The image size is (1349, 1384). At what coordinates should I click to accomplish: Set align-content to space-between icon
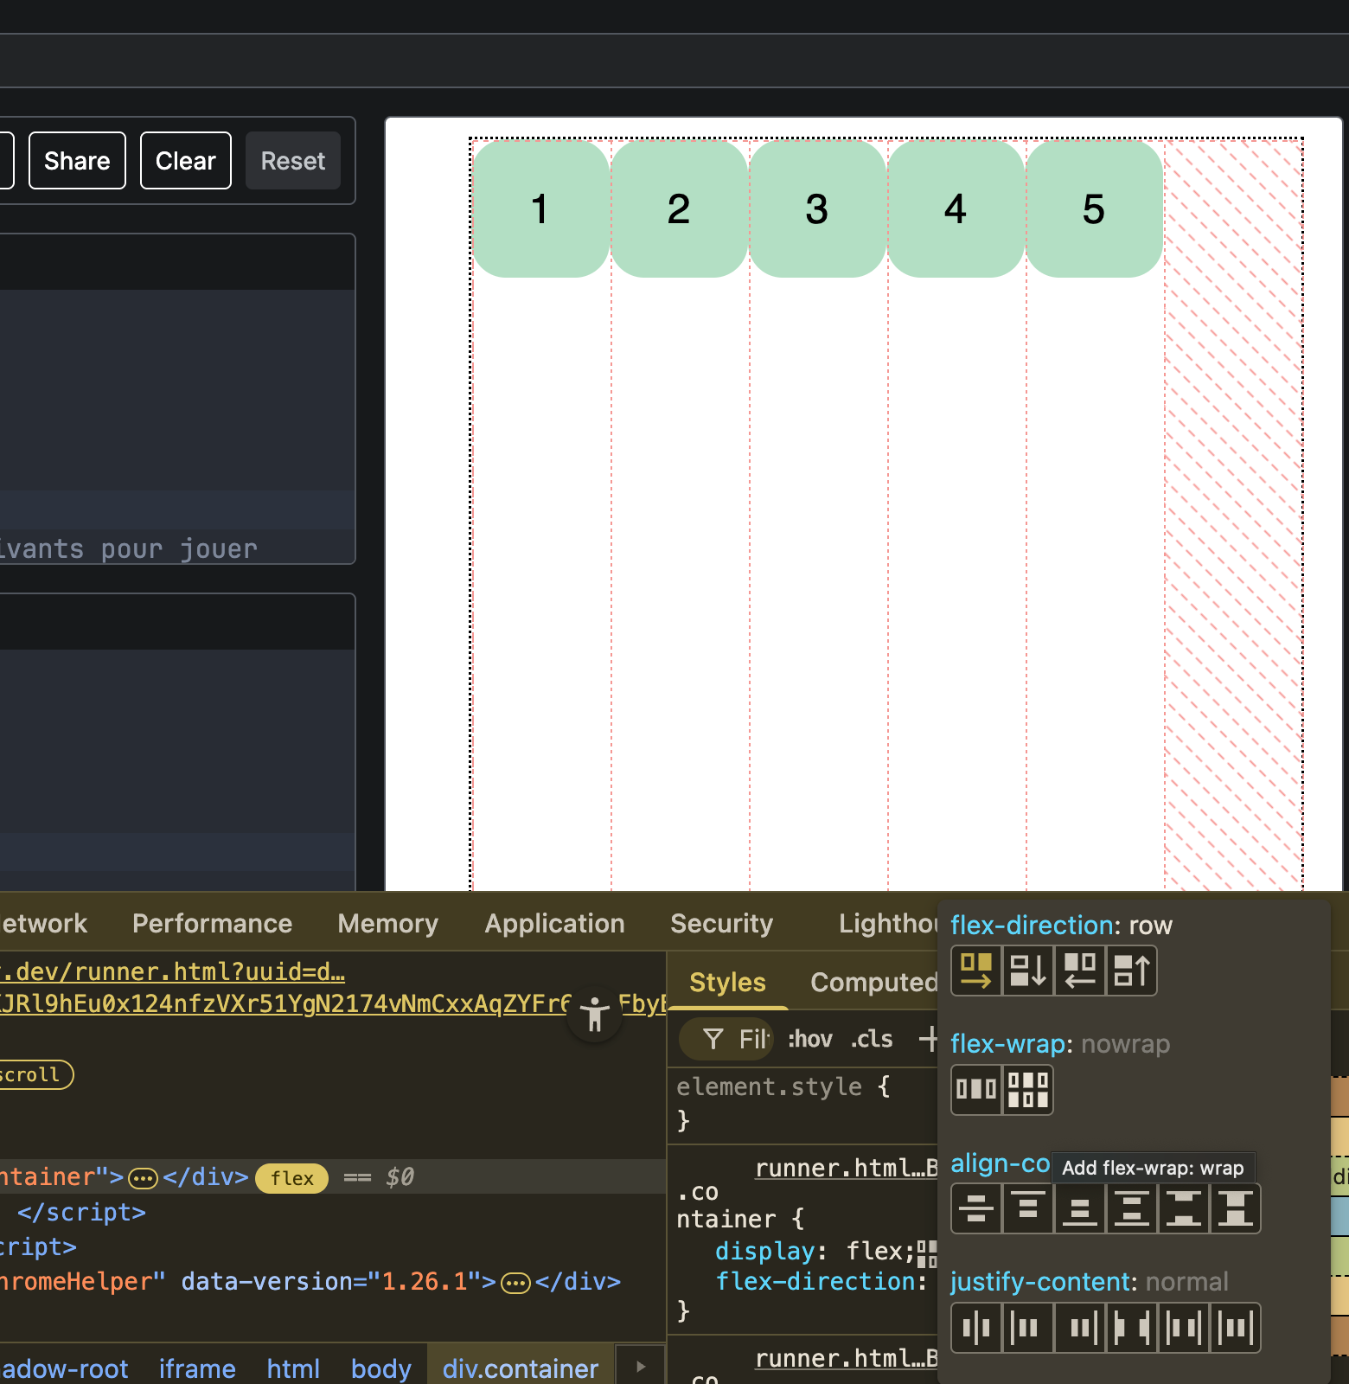point(1184,1208)
